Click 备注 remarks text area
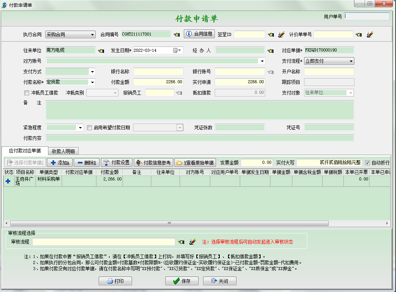This screenshot has height=292, width=396. [200, 110]
